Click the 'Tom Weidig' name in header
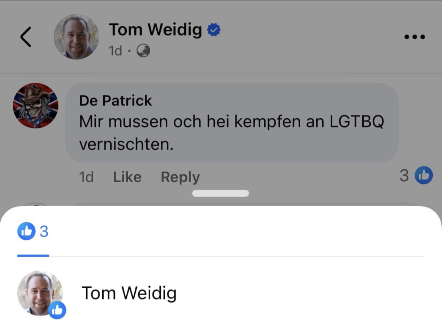This screenshot has height=327, width=442. 155,30
